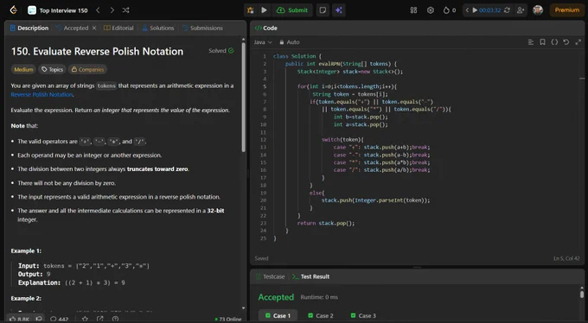Start the timer playback button

tap(475, 10)
